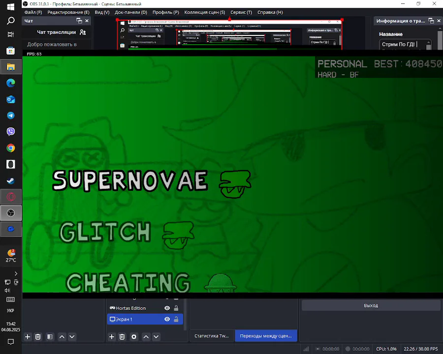
Task: Close the Чат dock panel
Action: point(87,21)
